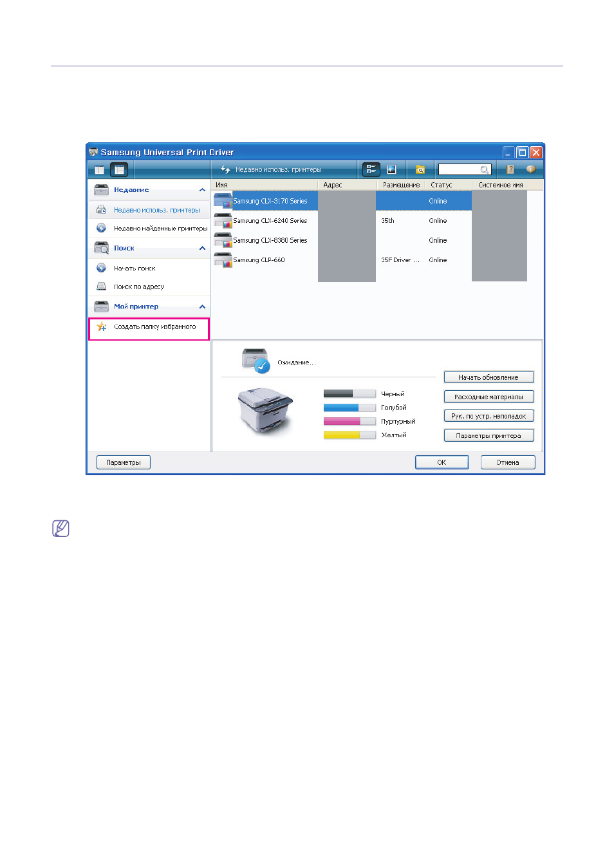Click Начать обновление button

[488, 377]
